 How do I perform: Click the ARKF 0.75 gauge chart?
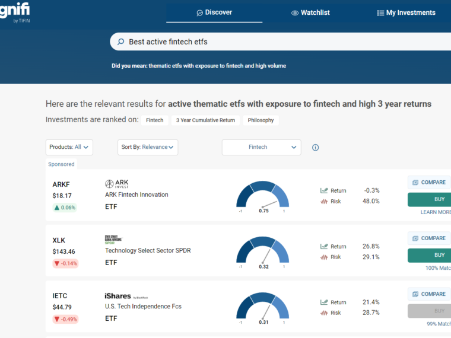tap(263, 197)
